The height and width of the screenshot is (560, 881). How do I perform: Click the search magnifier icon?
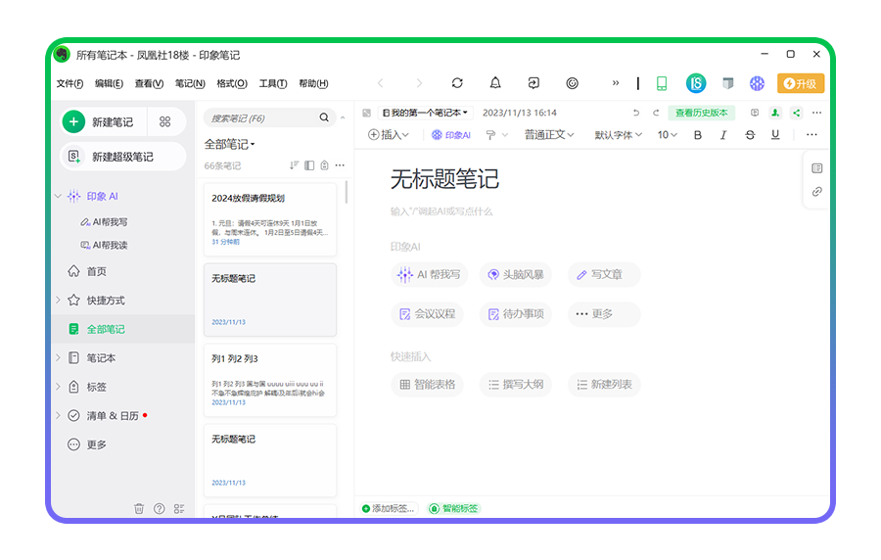324,117
